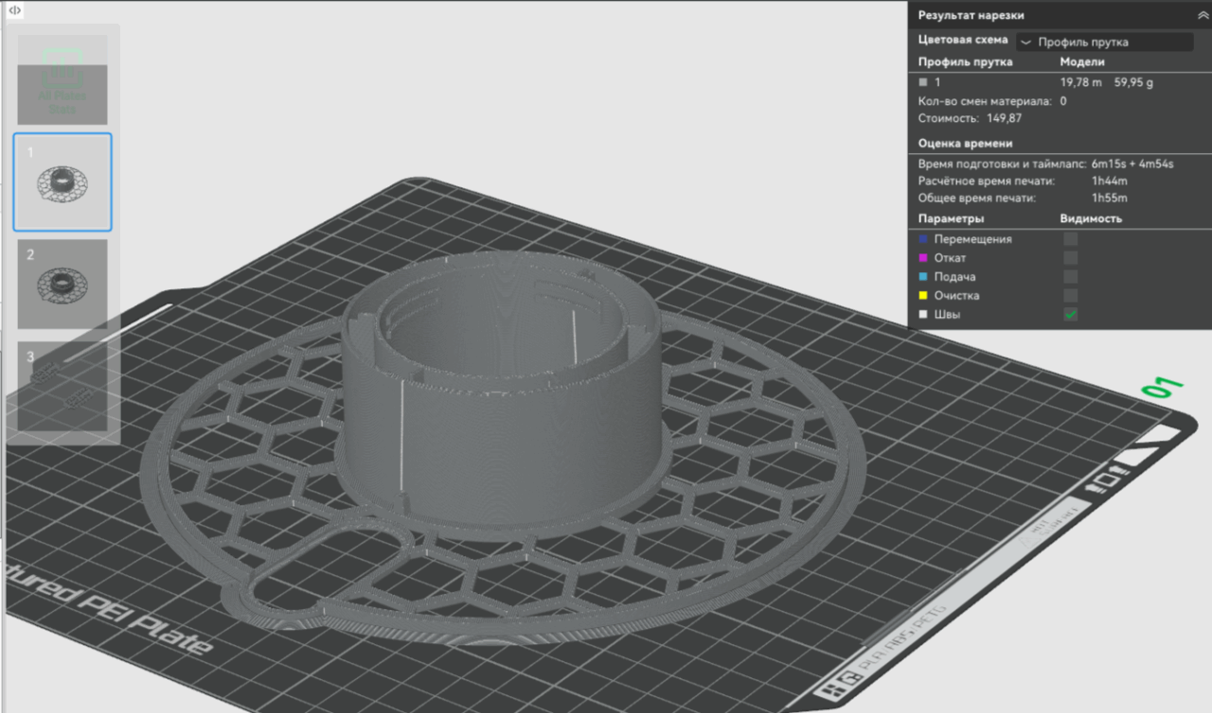Collapse the slicing result panel chevron
This screenshot has width=1212, height=713.
(1195, 15)
